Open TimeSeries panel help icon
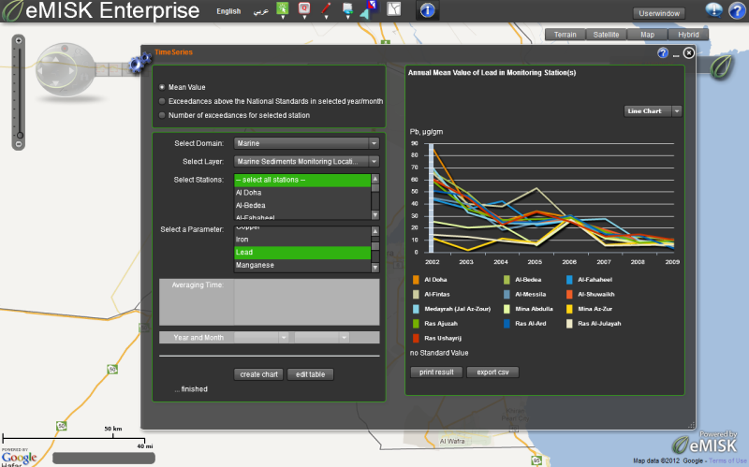The height and width of the screenshot is (467, 749). (x=663, y=53)
